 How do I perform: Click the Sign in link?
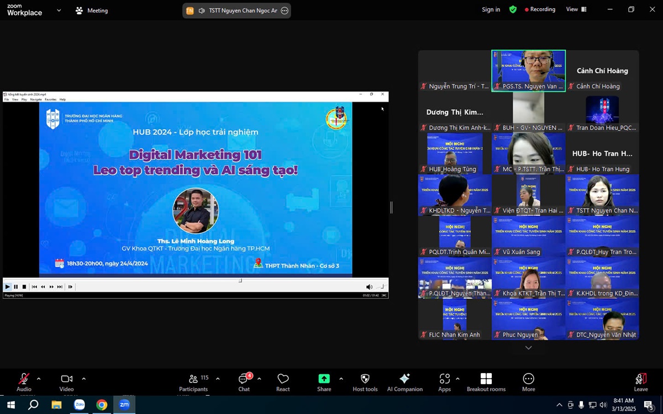point(491,9)
